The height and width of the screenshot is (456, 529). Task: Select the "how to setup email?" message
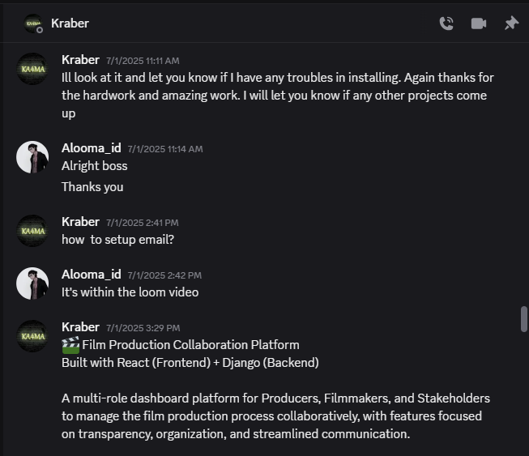[117, 240]
